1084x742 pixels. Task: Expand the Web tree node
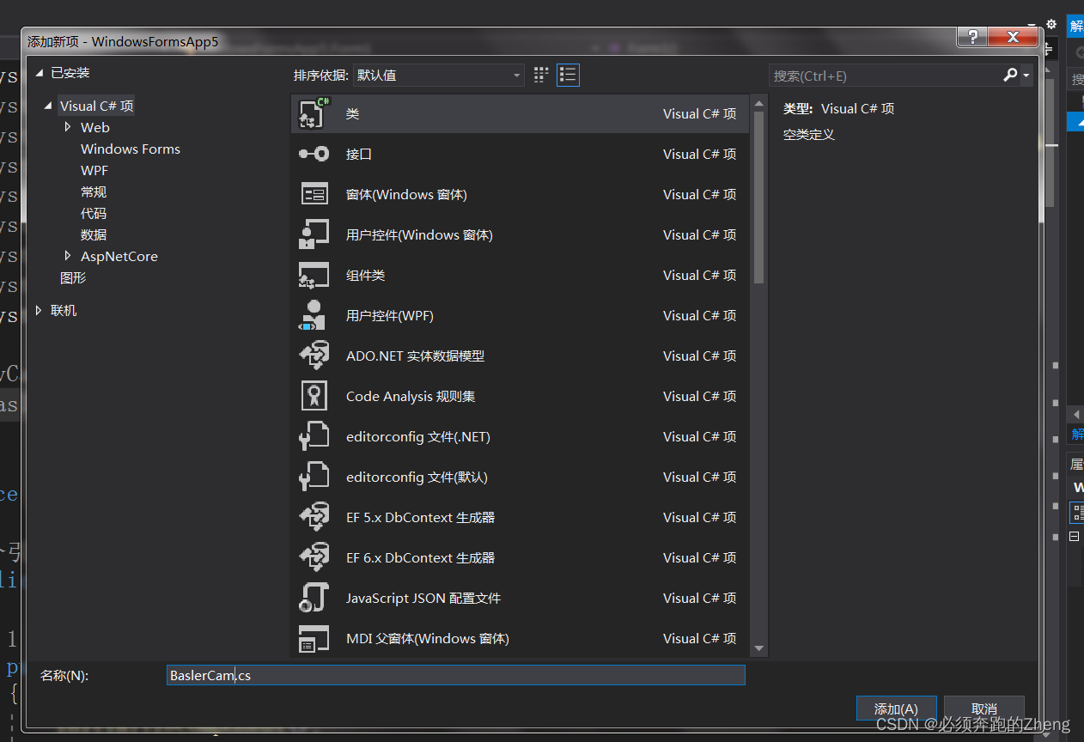(69, 127)
